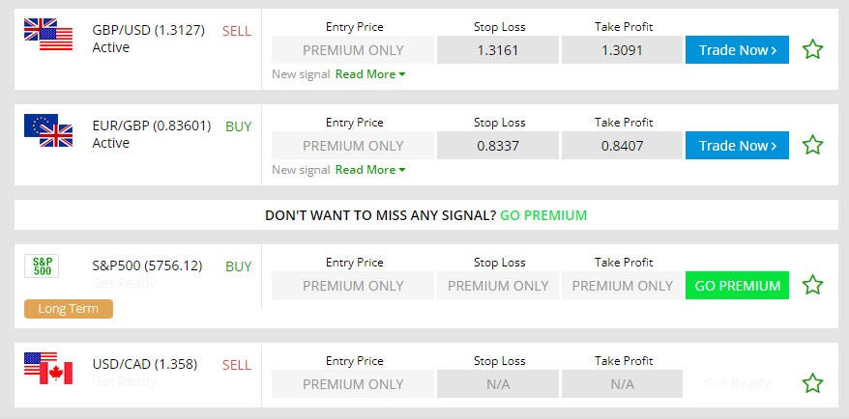Expand Read More under EUR/GBP signal

pos(370,170)
